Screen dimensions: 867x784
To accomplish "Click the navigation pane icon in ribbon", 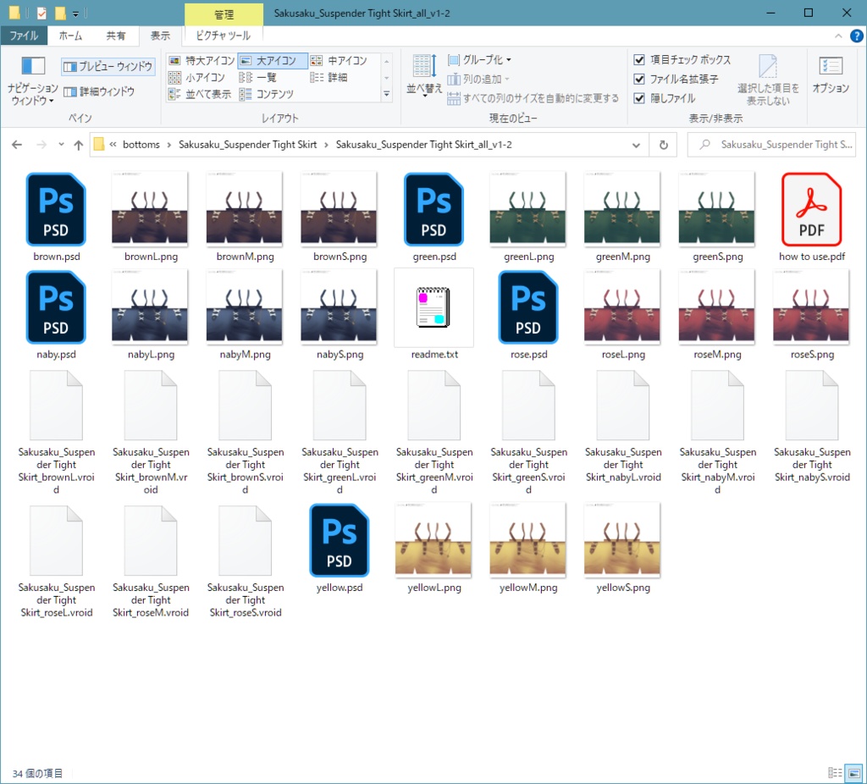I will click(x=33, y=66).
